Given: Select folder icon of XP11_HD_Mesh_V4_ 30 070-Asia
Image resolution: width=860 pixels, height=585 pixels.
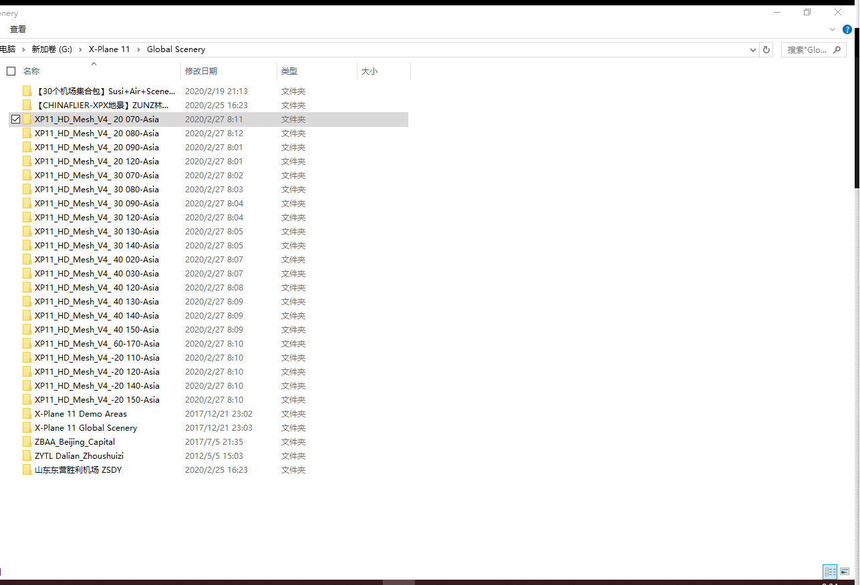Looking at the screenshot, I should pos(27,175).
